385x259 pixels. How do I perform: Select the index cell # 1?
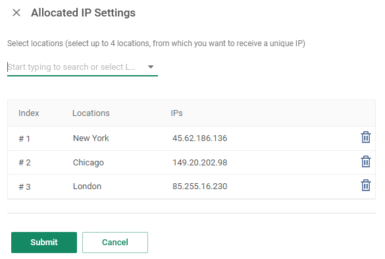pyautogui.click(x=24, y=138)
